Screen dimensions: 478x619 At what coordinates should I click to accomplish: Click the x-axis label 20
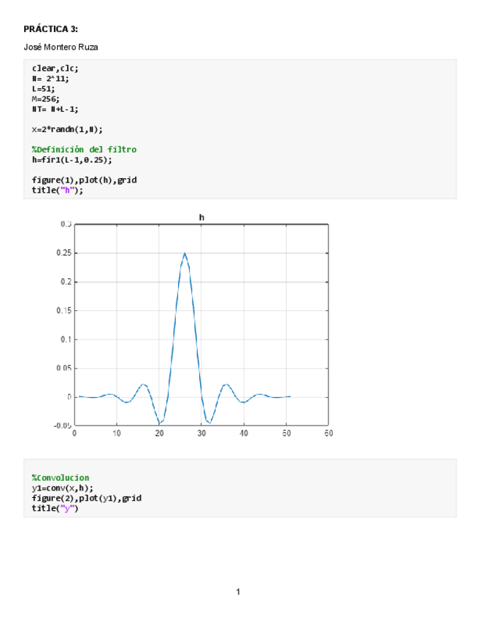[x=159, y=433]
